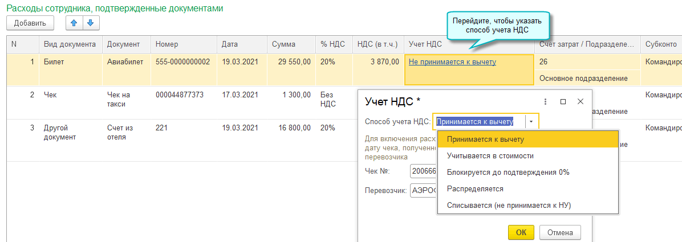Click the Сумма column header

pos(283,44)
